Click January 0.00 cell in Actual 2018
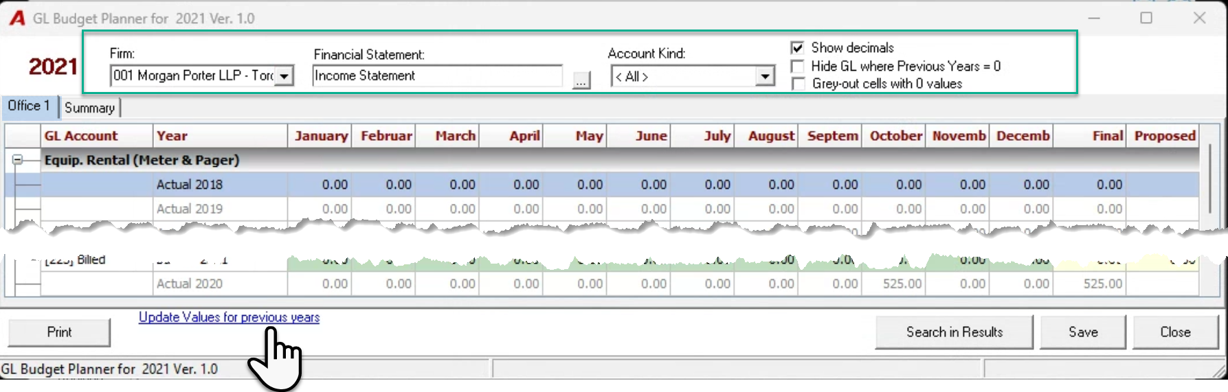This screenshot has height=392, width=1228. point(320,185)
